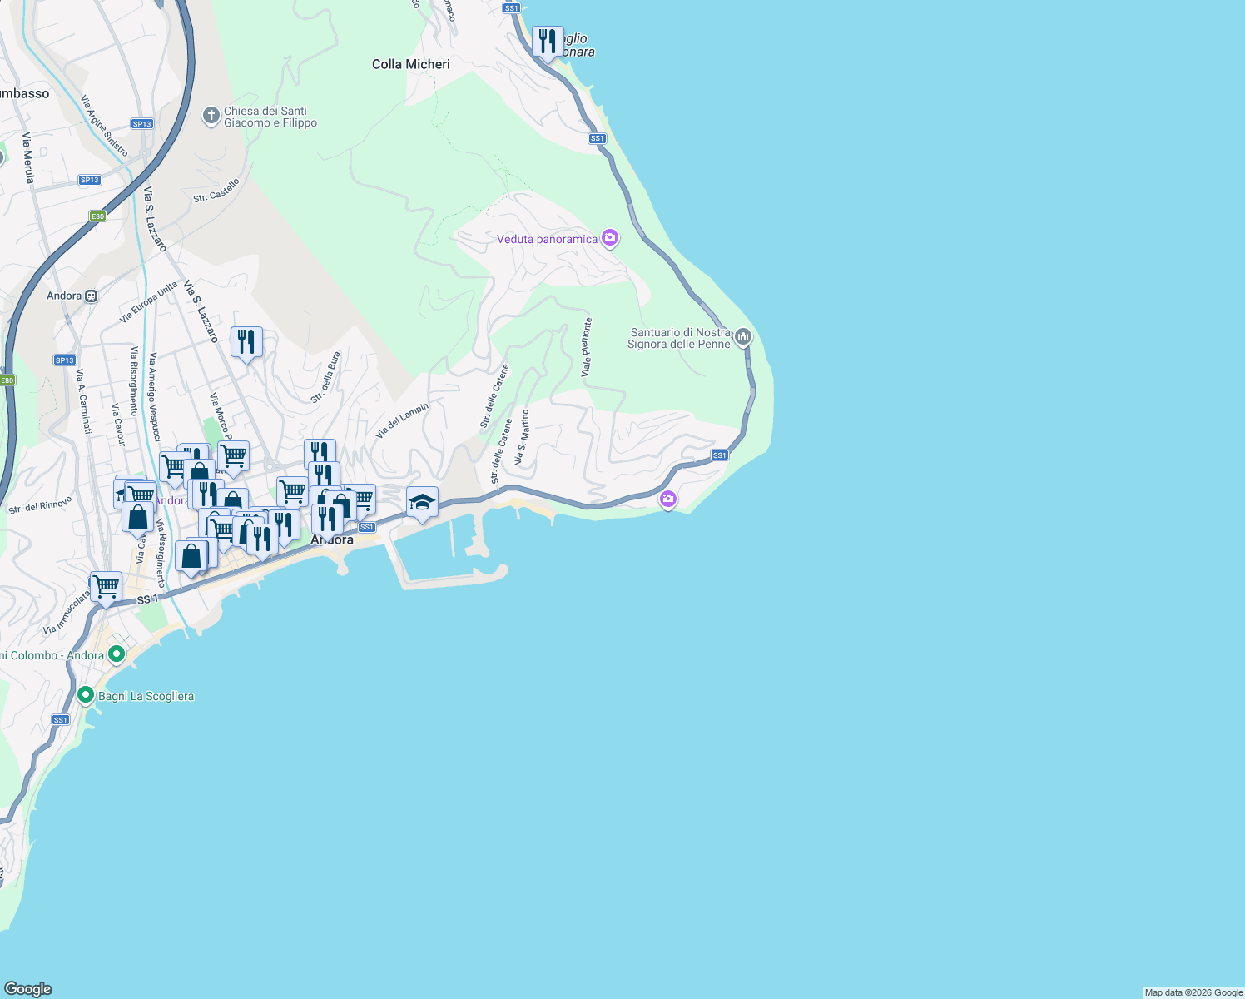
Task: Select the Bagni La Scogliera green beach marker
Action: tap(86, 696)
